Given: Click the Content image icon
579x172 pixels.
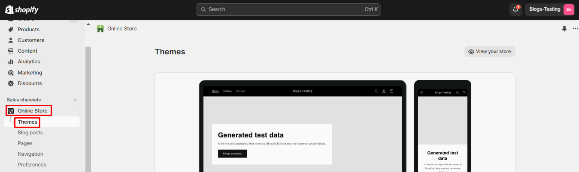Looking at the screenshot, I should [11, 51].
